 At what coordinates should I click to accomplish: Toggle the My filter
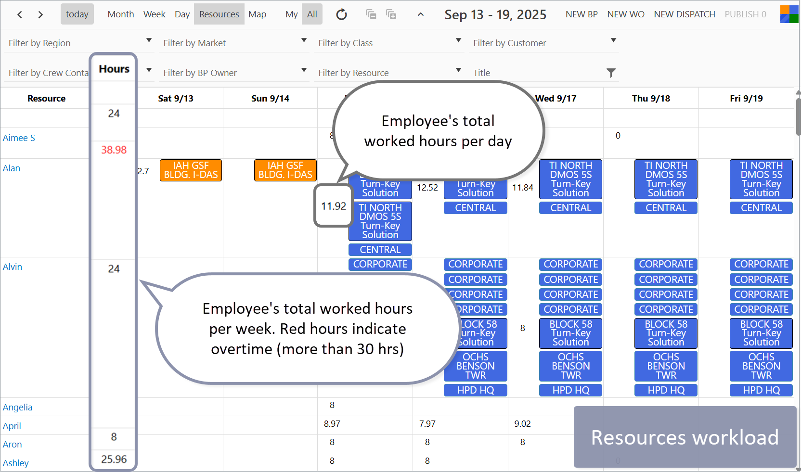tap(291, 14)
